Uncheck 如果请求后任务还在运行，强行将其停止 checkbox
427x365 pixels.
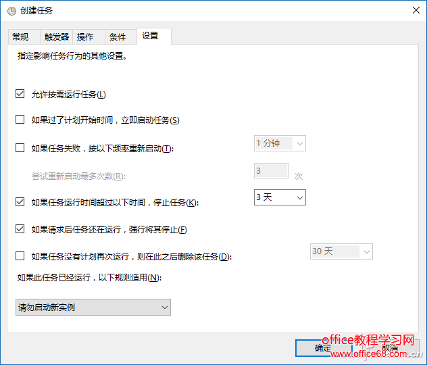[x=20, y=229]
